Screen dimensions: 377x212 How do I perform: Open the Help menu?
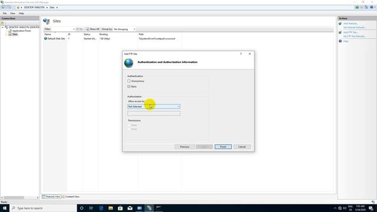click(21, 14)
